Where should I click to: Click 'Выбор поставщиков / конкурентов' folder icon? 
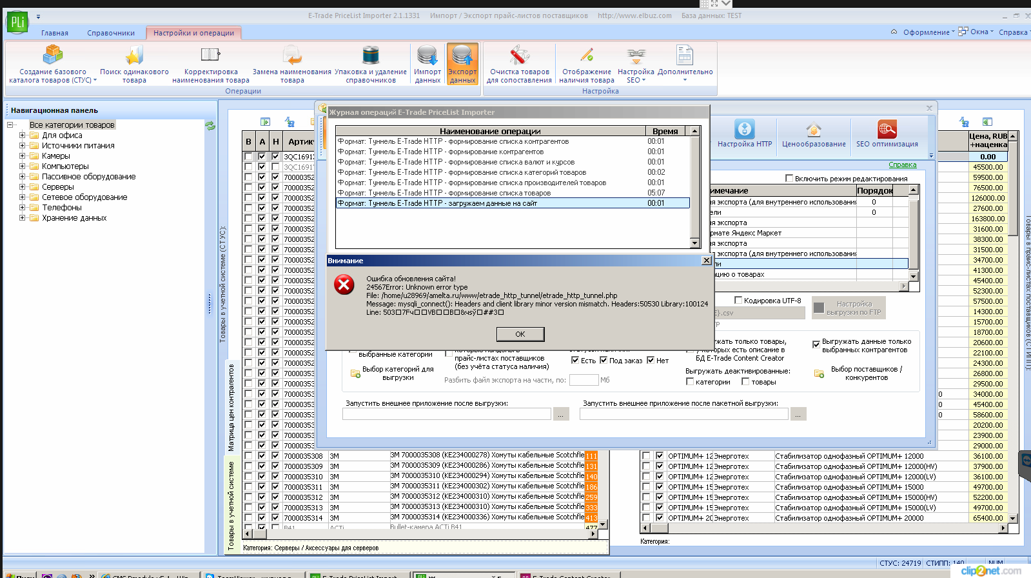pos(820,374)
